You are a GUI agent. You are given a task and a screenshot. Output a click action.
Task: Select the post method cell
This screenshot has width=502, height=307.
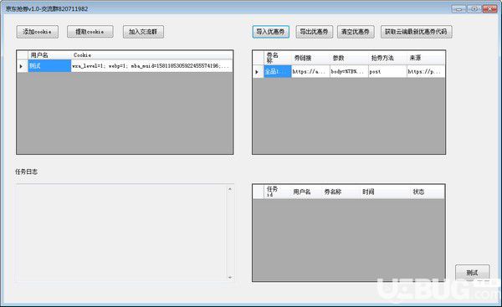(387, 71)
